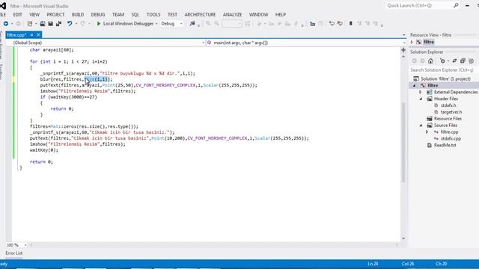
Task: Open the PROJECT menu
Action: point(55,15)
